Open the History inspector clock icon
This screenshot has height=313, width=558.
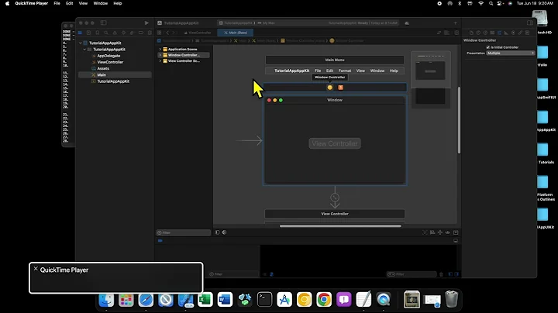point(478,33)
